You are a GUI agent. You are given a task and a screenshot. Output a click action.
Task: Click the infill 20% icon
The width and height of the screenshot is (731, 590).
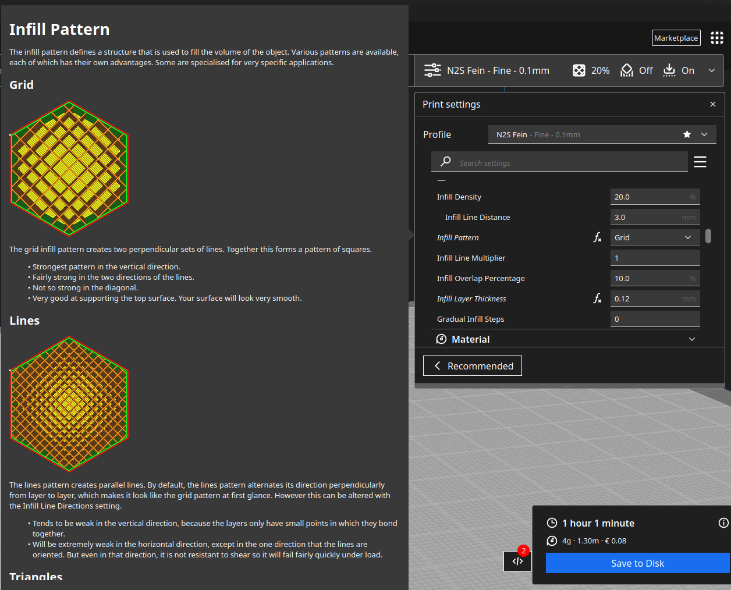[579, 70]
